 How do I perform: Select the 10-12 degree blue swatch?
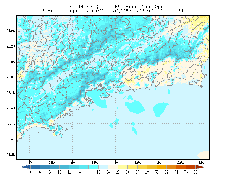(x=64, y=167)
